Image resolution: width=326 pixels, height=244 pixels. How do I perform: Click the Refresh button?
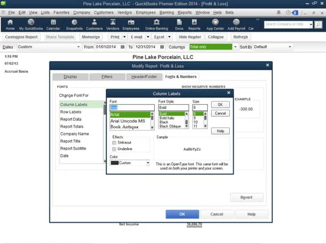[x=240, y=37]
